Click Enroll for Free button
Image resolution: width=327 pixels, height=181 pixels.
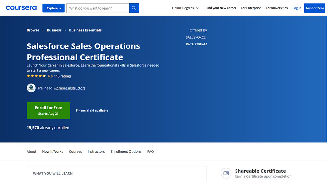pos(48,110)
